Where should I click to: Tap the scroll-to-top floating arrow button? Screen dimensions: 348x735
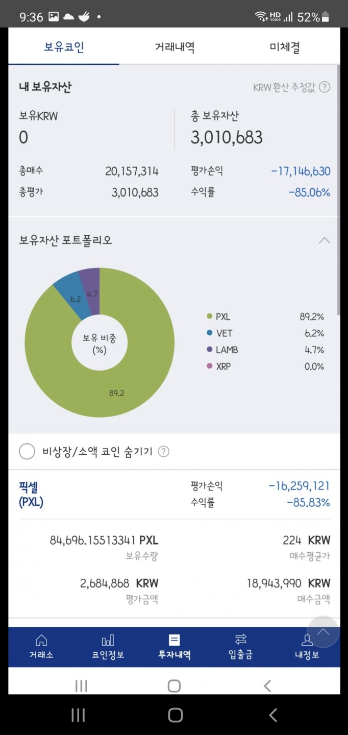[x=323, y=632]
